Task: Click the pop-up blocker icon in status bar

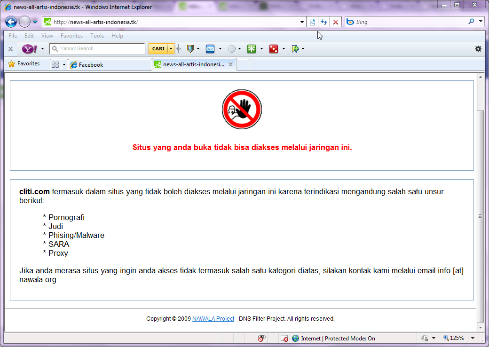Action: pos(284,338)
